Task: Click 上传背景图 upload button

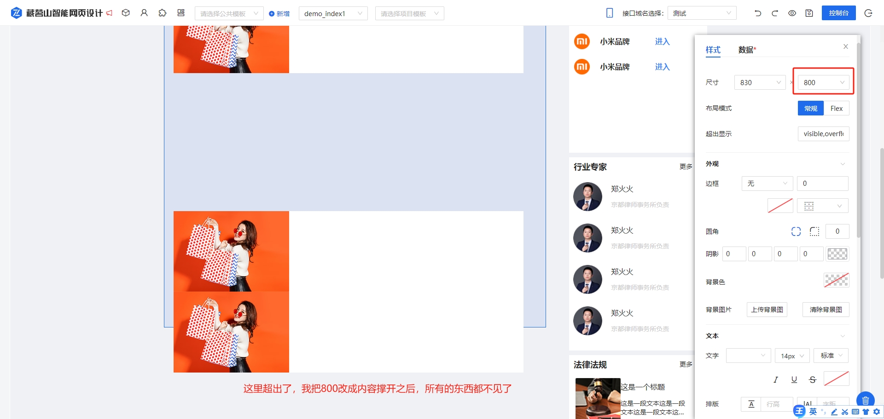Action: [x=767, y=310]
